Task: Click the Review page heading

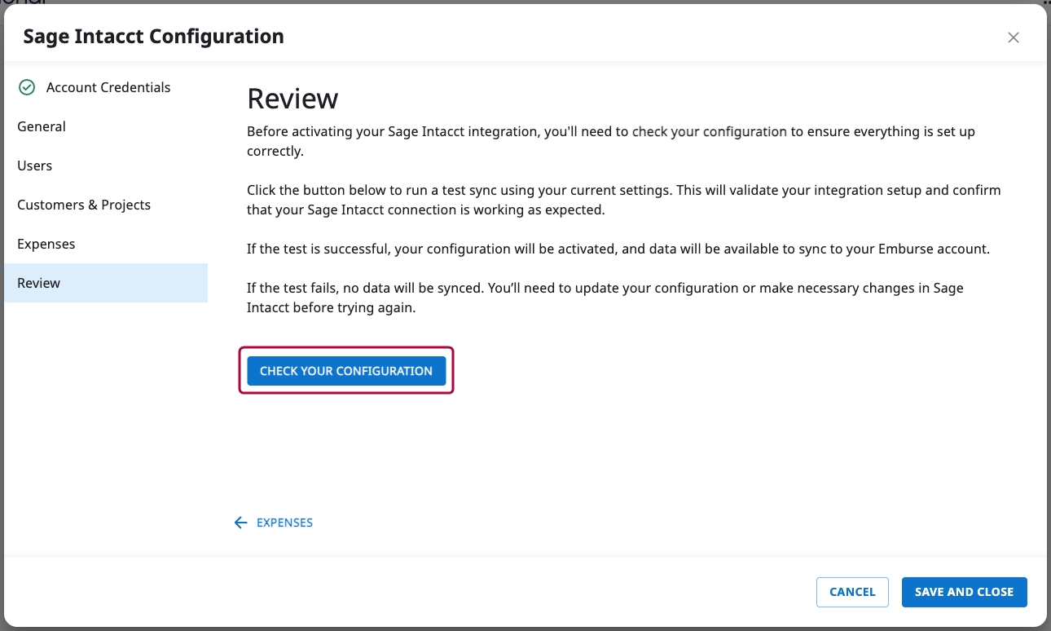Action: (x=292, y=99)
